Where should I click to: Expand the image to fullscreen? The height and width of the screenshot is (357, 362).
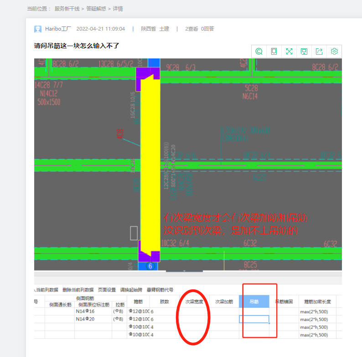click(x=289, y=51)
